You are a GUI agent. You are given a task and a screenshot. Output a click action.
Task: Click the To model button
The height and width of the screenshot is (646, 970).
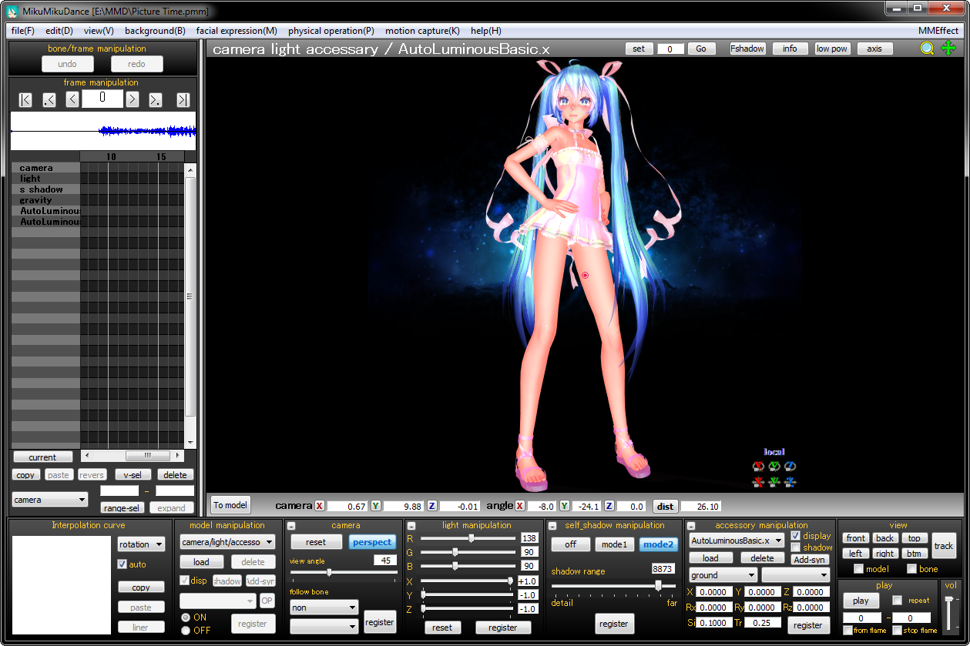click(x=230, y=505)
